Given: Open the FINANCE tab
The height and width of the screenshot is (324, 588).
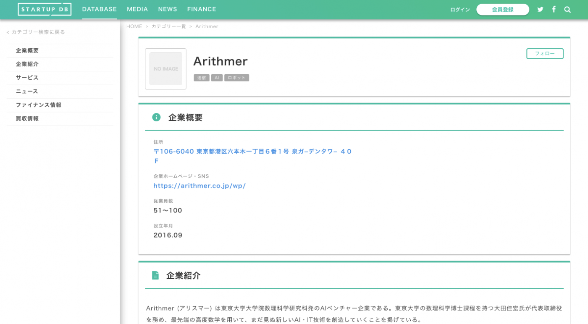Looking at the screenshot, I should coord(202,9).
